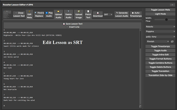The width and height of the screenshot is (177, 110).
Task: Click the line 'Young heart for love'
Action: coord(14,79)
